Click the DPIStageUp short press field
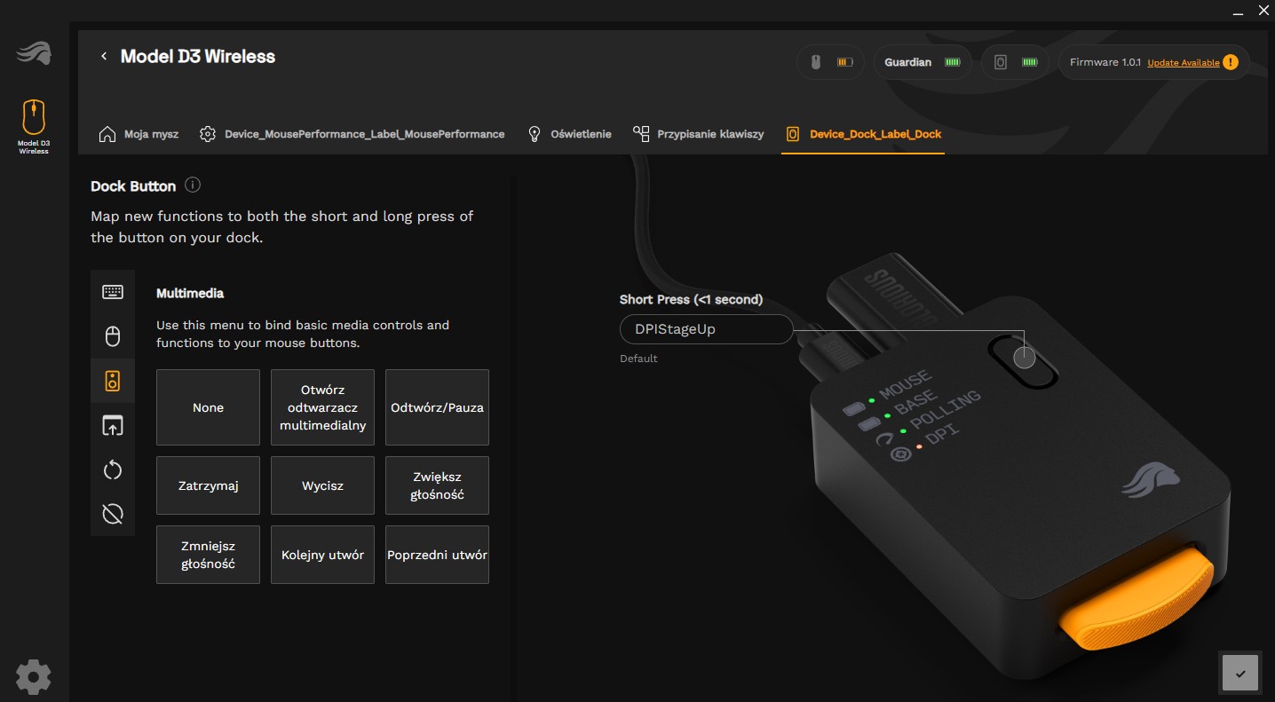The image size is (1275, 702). (x=706, y=329)
